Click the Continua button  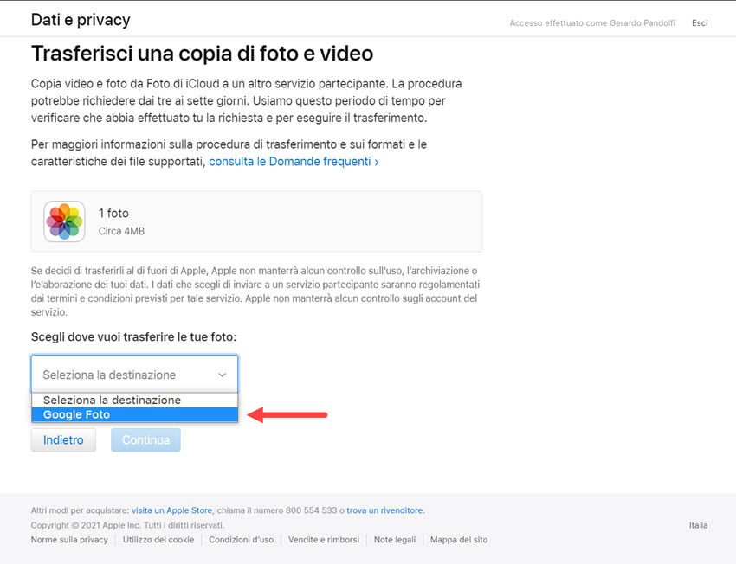point(145,439)
